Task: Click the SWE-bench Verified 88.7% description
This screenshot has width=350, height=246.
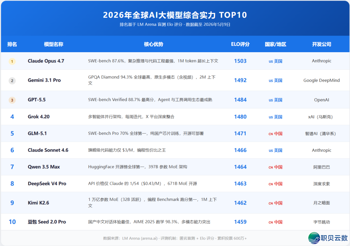Action: pyautogui.click(x=150, y=100)
